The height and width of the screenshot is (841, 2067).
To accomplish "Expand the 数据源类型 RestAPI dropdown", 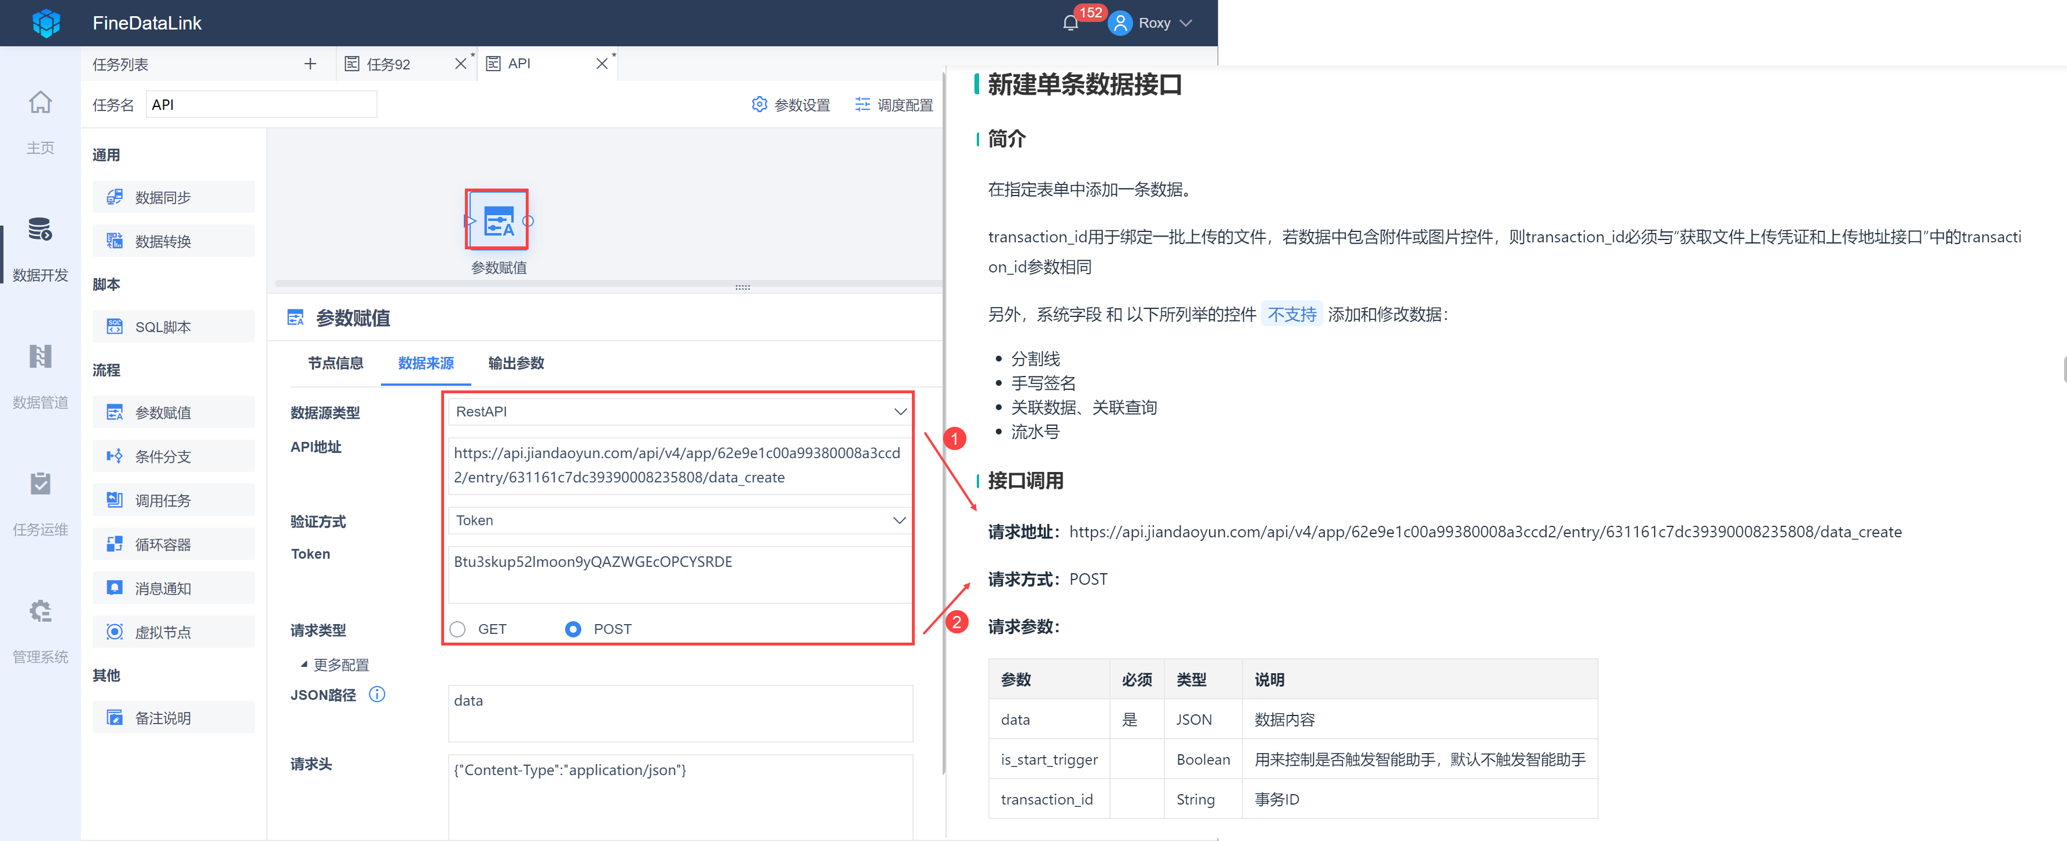I will (x=679, y=411).
